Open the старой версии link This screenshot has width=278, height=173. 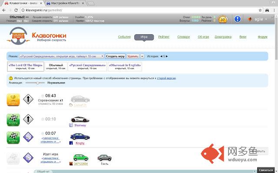coord(166,78)
